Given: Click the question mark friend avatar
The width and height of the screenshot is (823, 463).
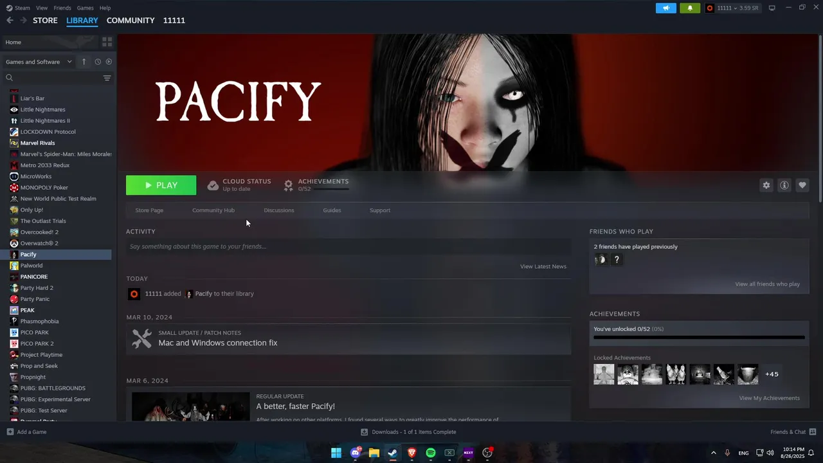Looking at the screenshot, I should [617, 260].
